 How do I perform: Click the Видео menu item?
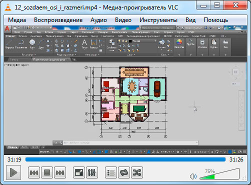pos(123,20)
